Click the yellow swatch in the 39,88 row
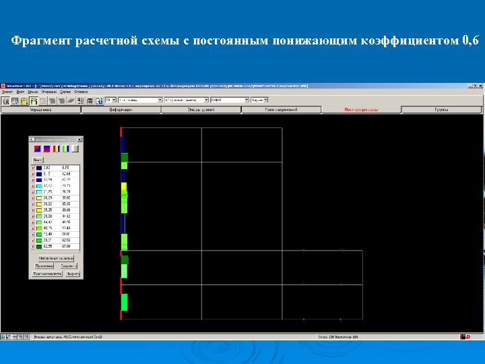 pos(39,210)
